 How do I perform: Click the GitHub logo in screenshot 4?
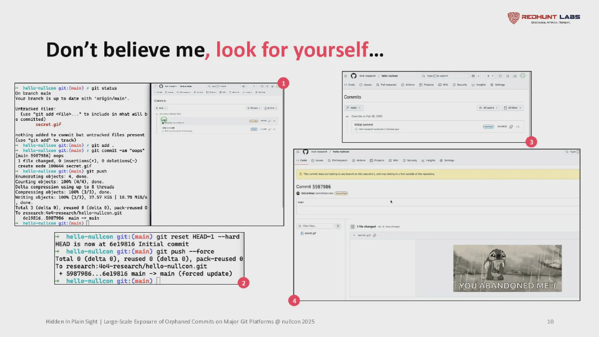coord(305,152)
